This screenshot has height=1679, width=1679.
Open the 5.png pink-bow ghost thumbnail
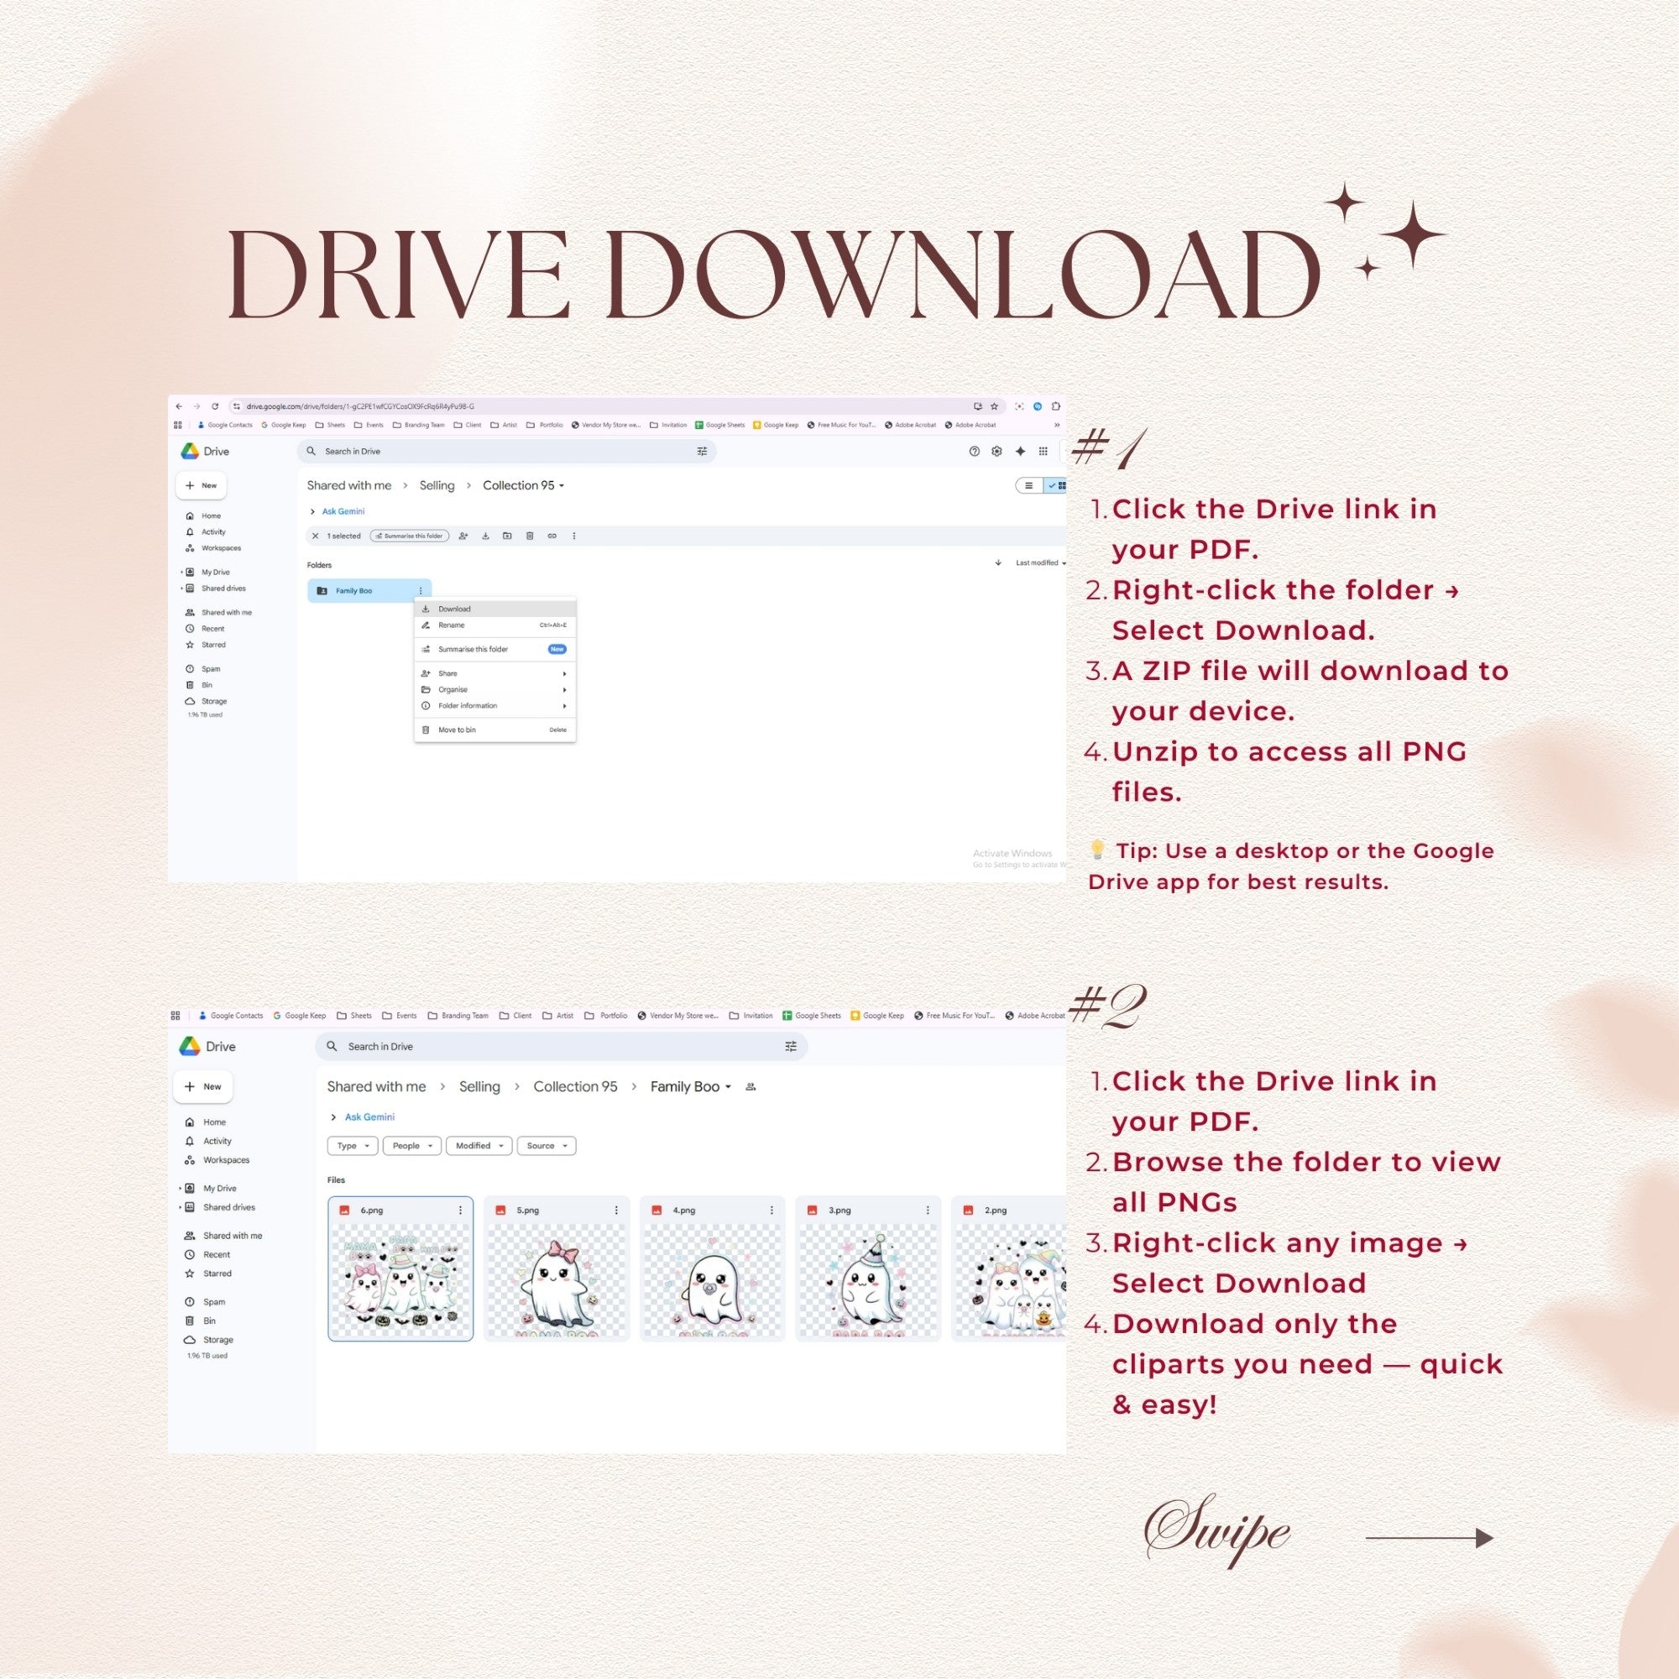[x=557, y=1281]
